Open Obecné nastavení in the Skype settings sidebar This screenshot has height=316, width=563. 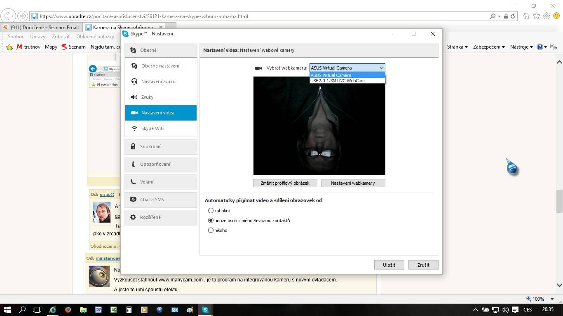click(161, 66)
